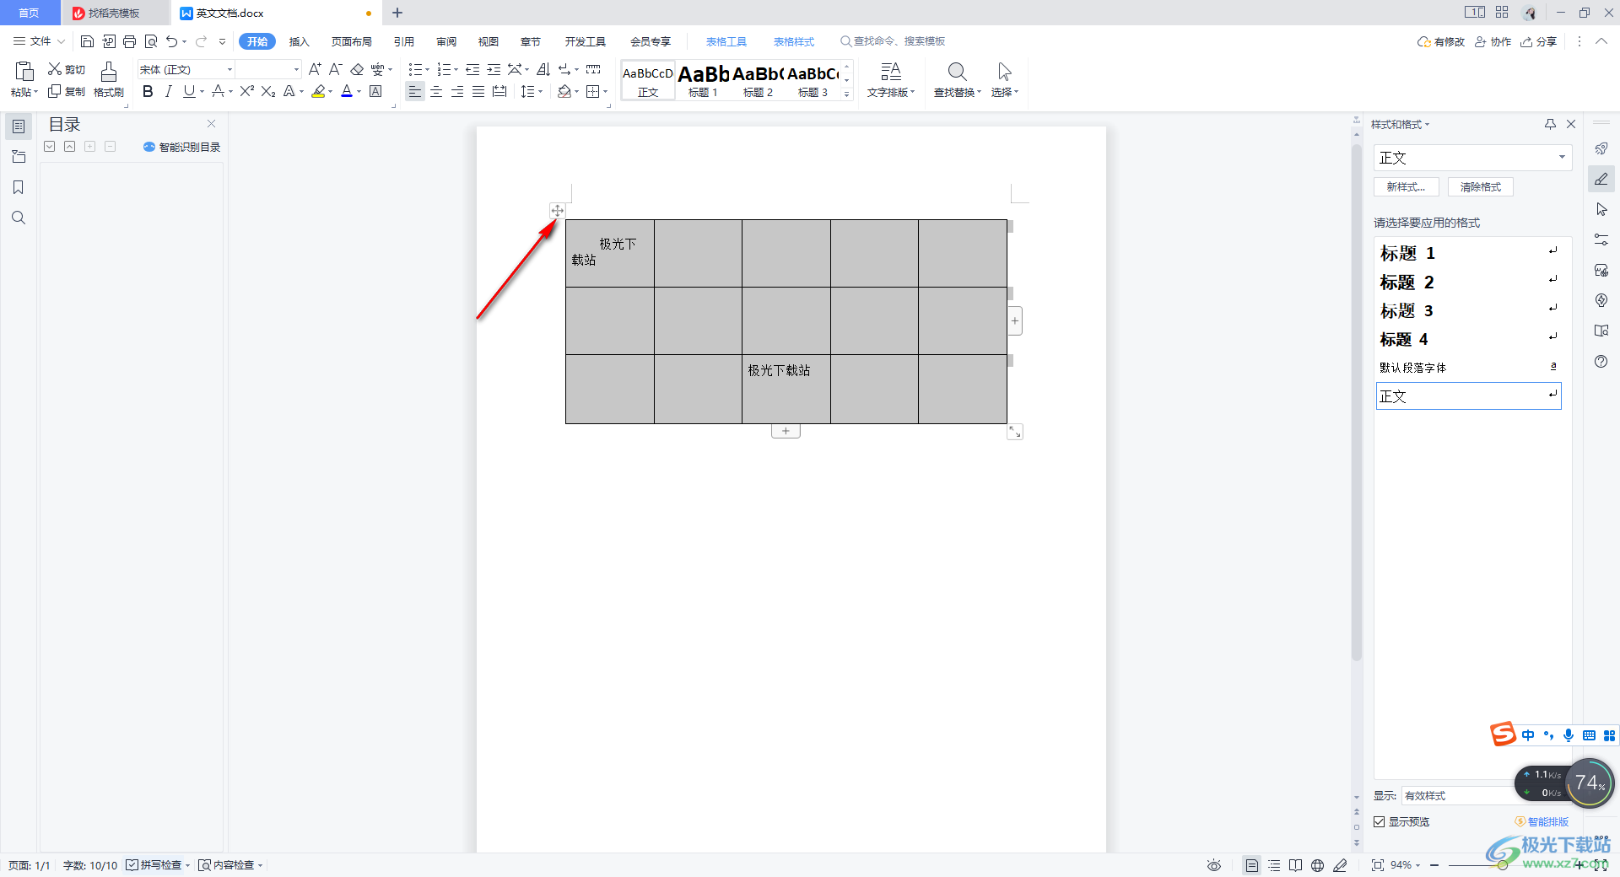Open the 插入 ribbon tab

300,41
